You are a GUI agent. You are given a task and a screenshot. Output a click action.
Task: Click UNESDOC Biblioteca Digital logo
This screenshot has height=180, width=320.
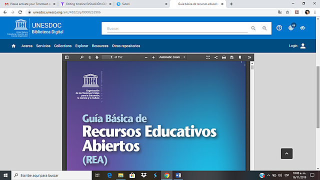pos(35,28)
